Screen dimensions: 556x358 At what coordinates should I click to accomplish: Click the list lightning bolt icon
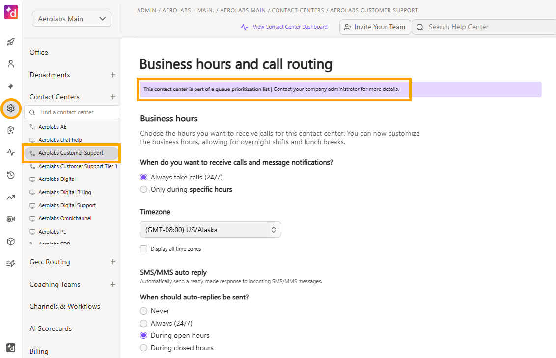(11, 264)
